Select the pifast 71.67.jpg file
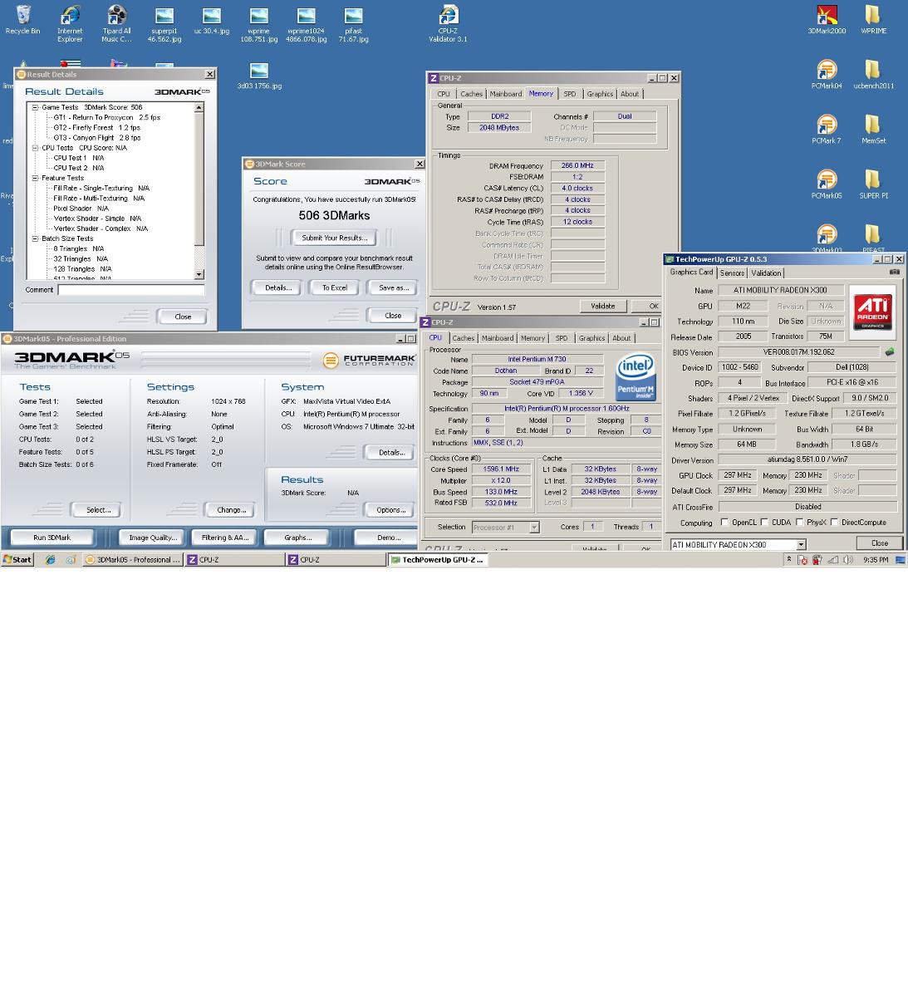 pyautogui.click(x=353, y=23)
